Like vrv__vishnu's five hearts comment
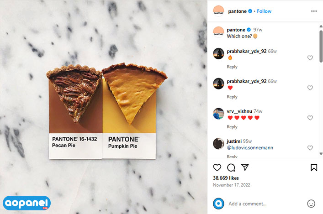Image resolution: width=323 pixels, height=214 pixels. (x=310, y=118)
